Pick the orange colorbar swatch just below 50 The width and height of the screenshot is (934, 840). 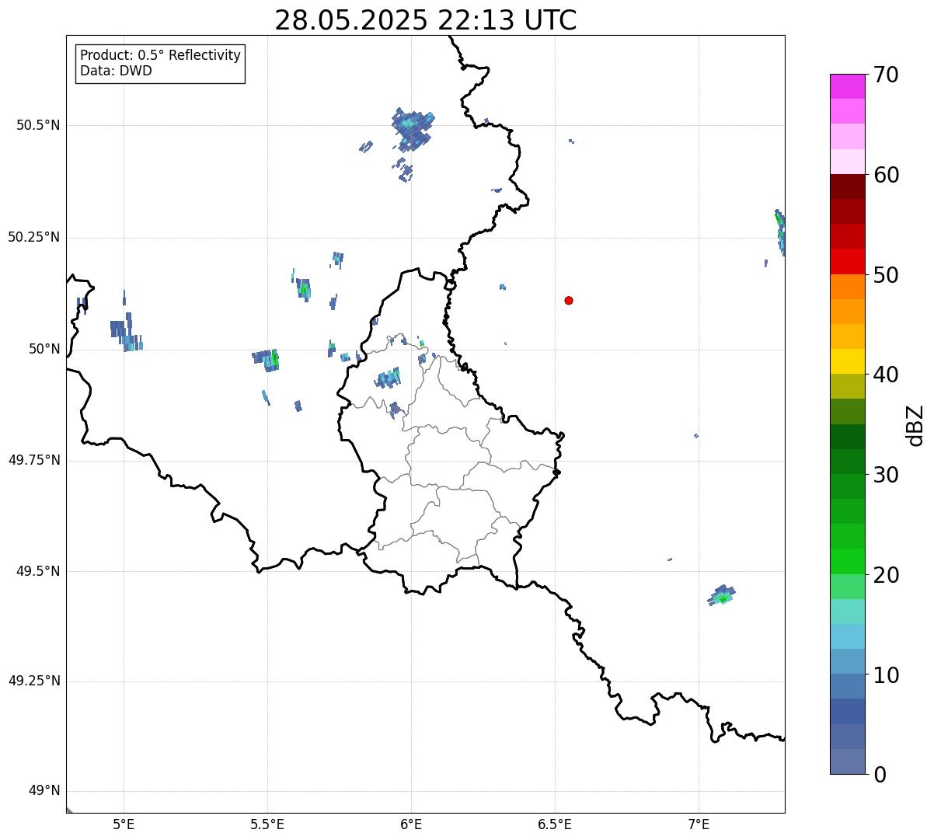[x=847, y=287]
